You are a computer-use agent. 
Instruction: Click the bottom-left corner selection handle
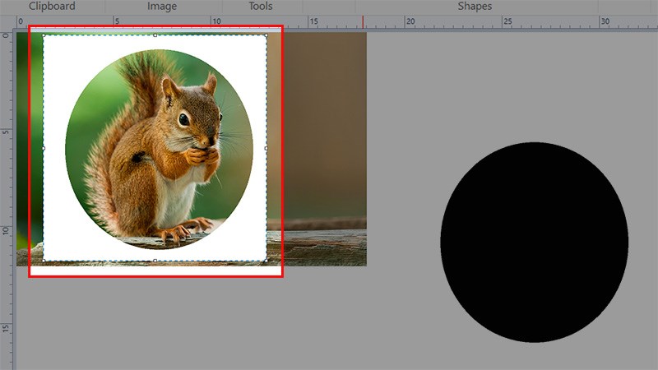pos(44,261)
